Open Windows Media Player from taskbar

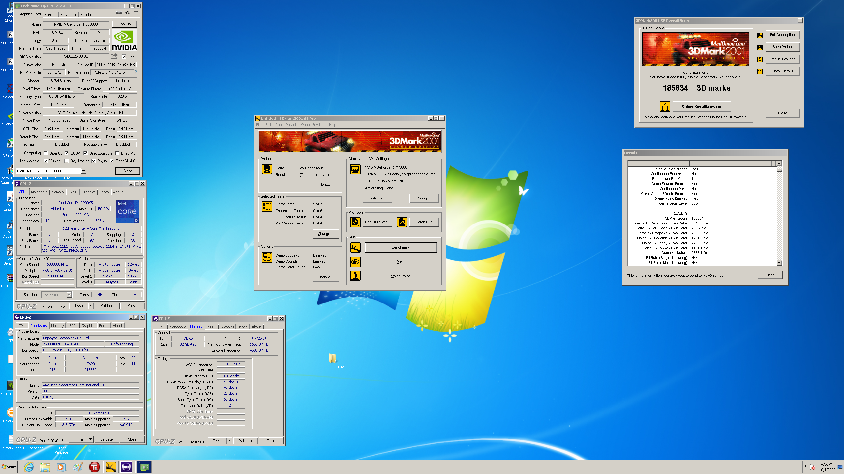tap(61, 467)
